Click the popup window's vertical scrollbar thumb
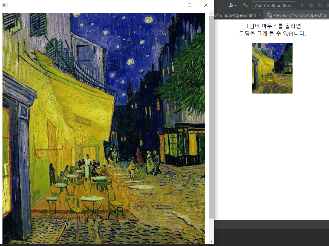 (211, 117)
